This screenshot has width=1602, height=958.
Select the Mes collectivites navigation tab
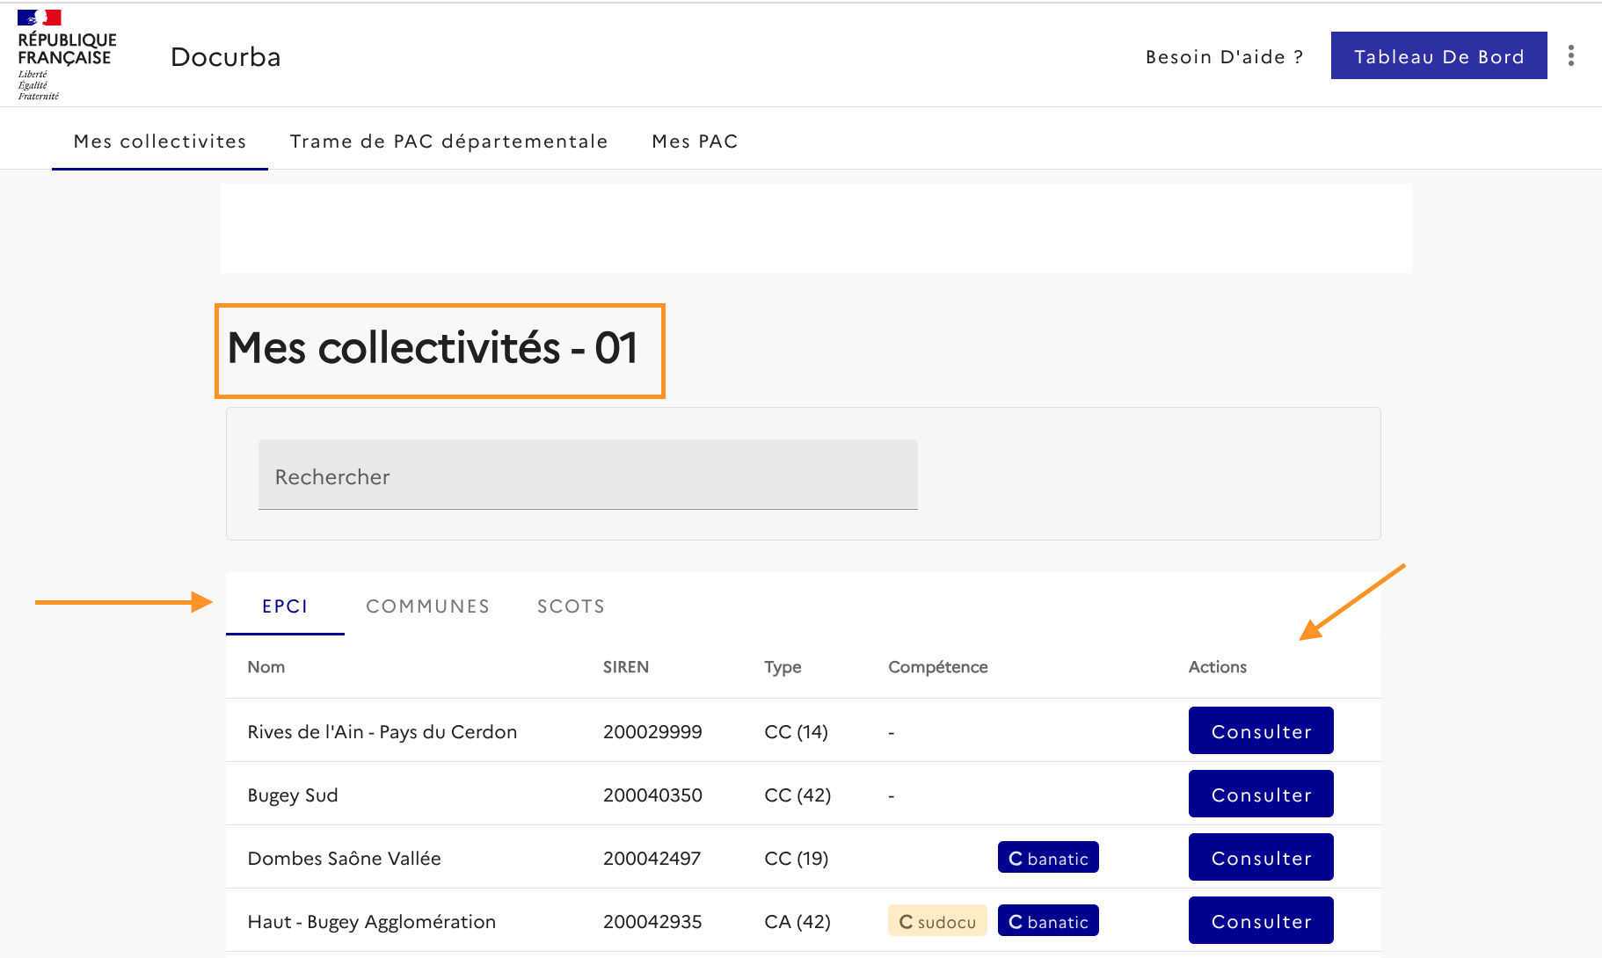click(160, 142)
